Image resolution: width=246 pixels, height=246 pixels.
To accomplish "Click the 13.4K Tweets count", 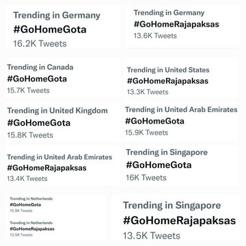I will (27, 178).
